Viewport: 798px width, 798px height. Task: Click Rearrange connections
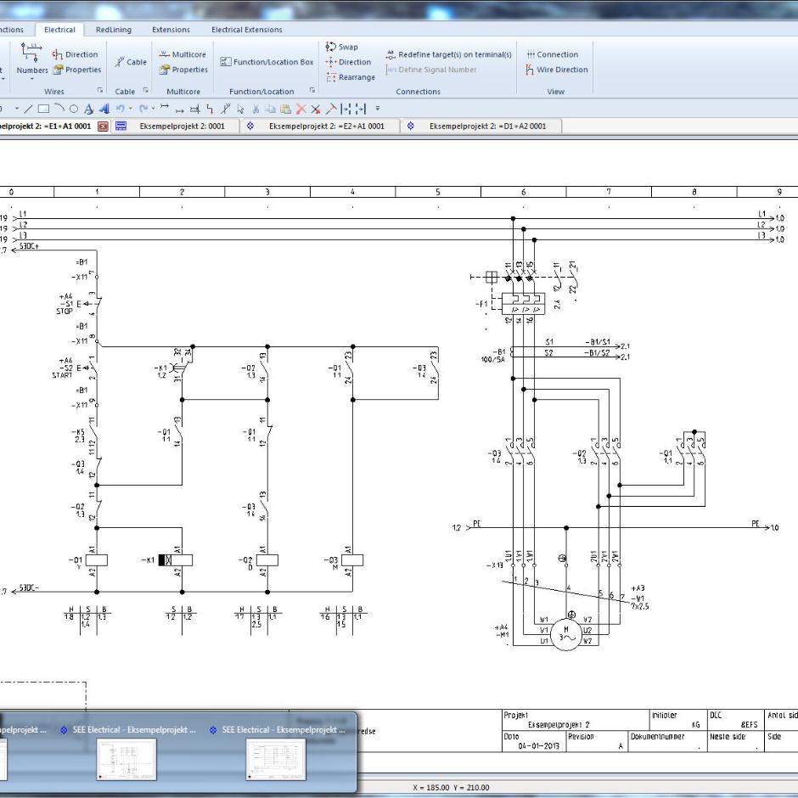point(350,77)
